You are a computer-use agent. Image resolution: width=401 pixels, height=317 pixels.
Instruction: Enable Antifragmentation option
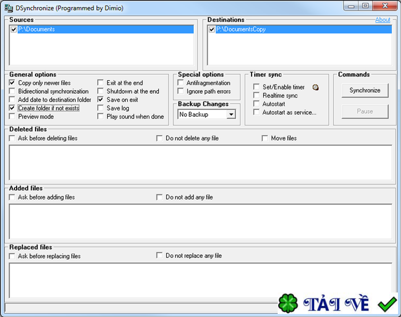pyautogui.click(x=180, y=83)
